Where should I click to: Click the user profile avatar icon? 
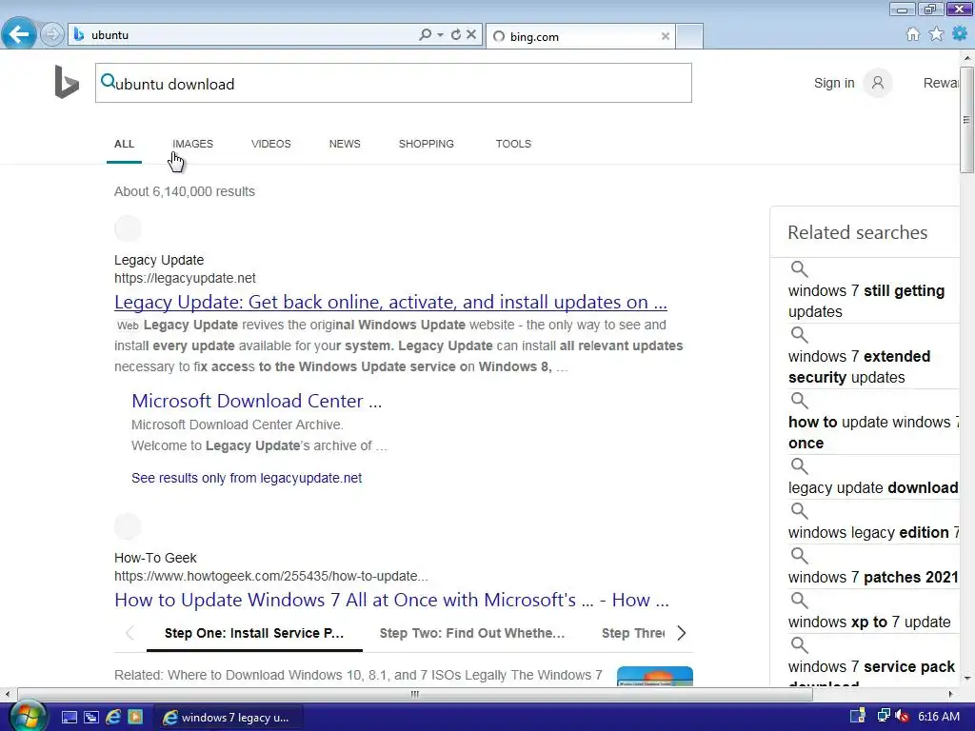877,83
